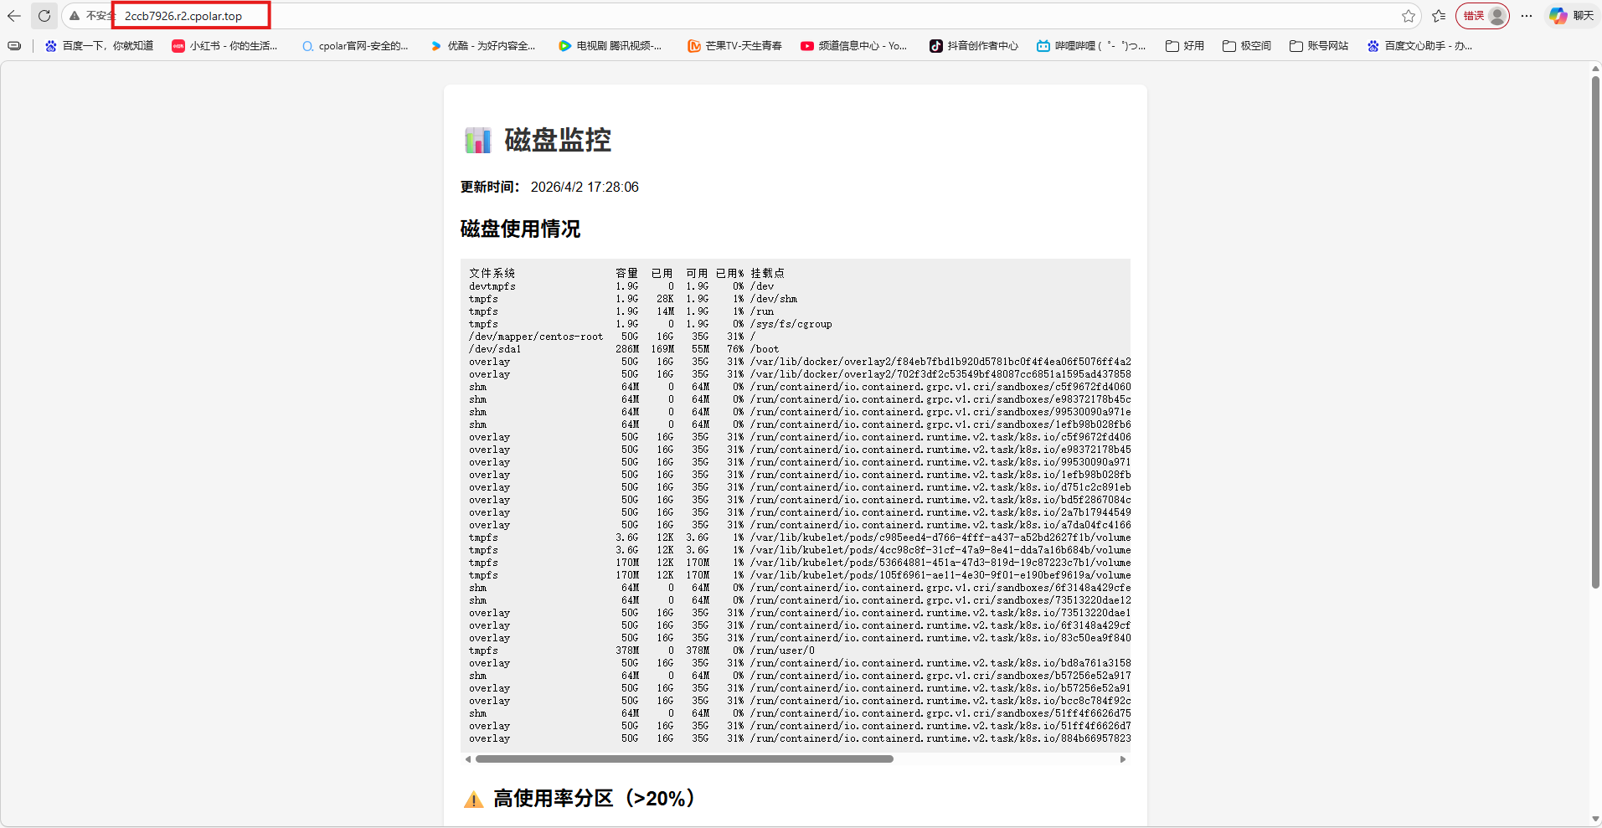This screenshot has width=1602, height=828.
Task: Open the 小红书 bookmark
Action: coord(224,46)
